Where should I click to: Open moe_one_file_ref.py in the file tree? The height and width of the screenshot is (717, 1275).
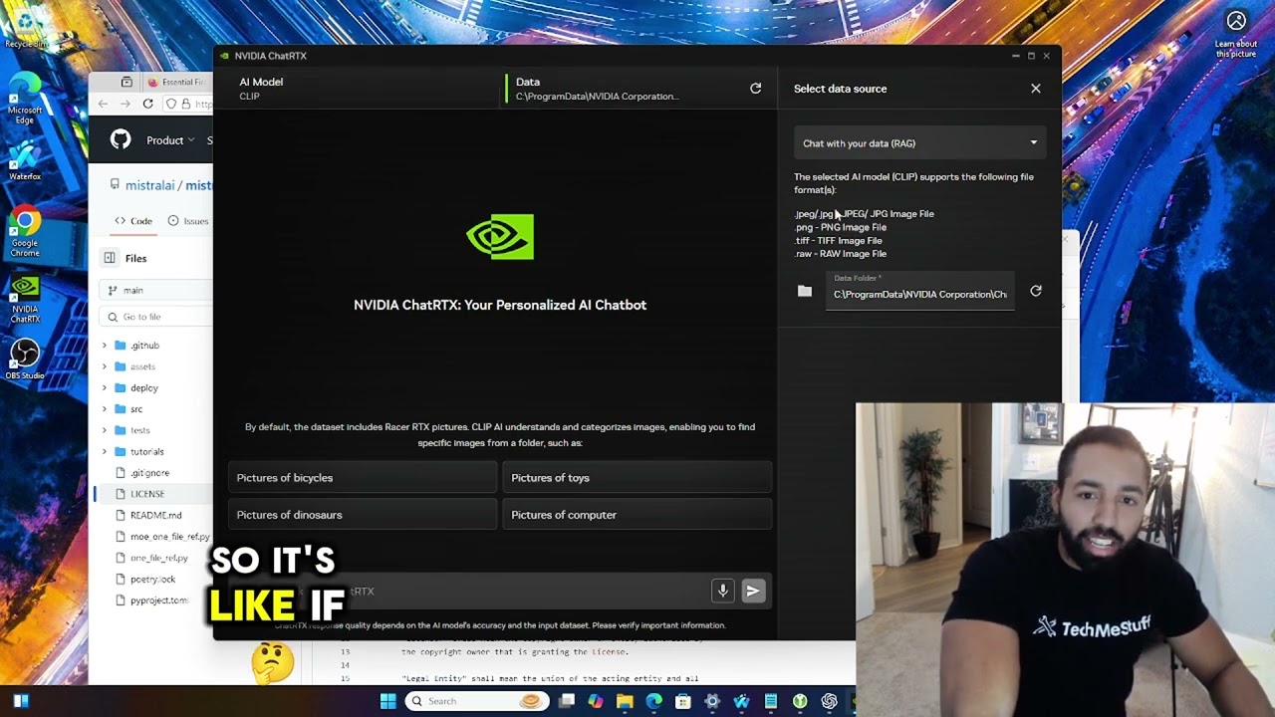click(x=169, y=537)
